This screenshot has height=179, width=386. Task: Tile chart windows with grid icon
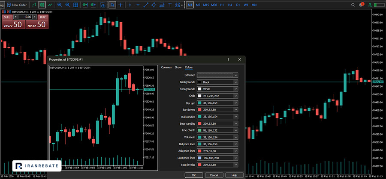76,5
